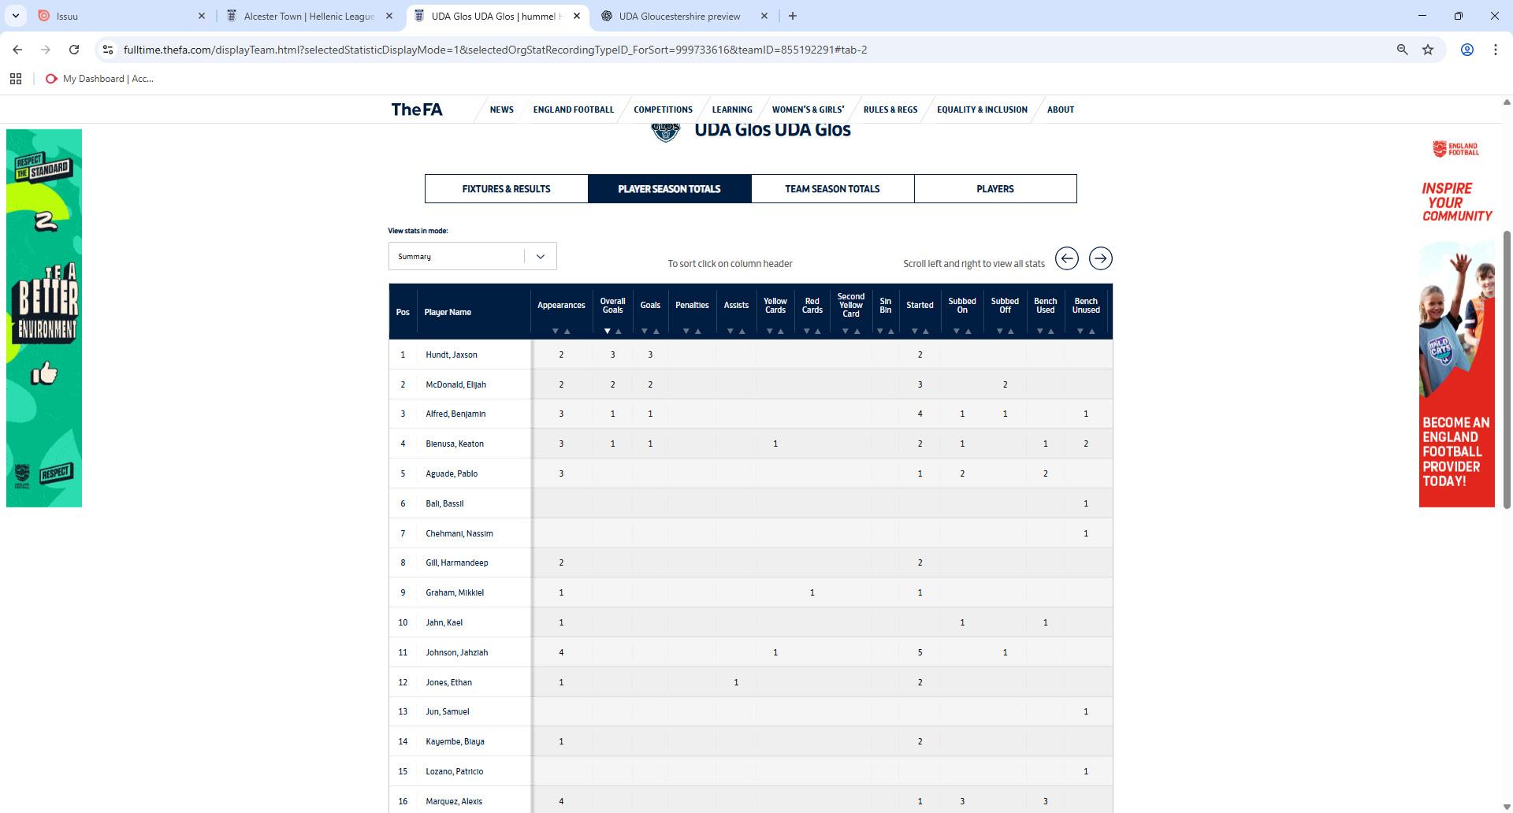This screenshot has width=1513, height=813.
Task: View site information icon in address bar
Action: [x=108, y=50]
